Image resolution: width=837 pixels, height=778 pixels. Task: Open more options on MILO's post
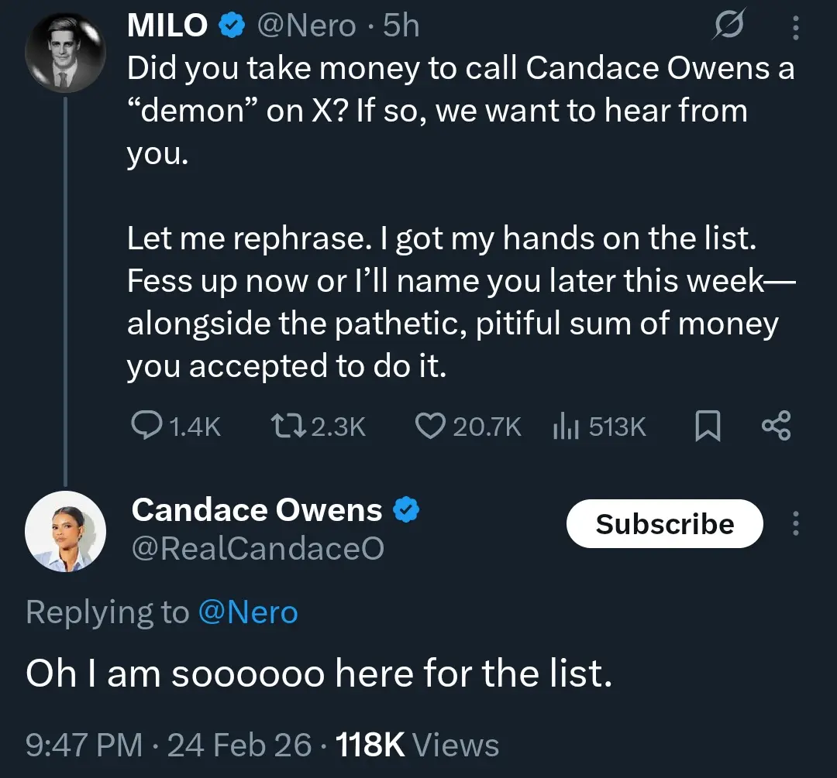click(x=795, y=29)
